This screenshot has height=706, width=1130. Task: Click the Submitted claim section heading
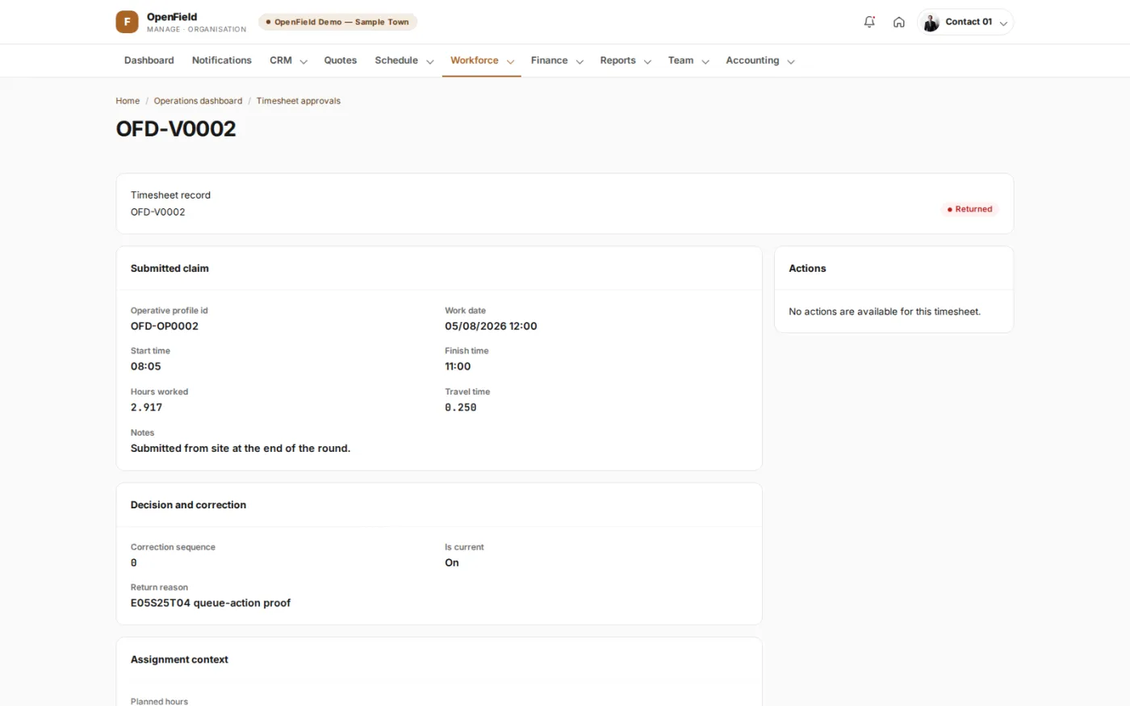click(x=169, y=269)
